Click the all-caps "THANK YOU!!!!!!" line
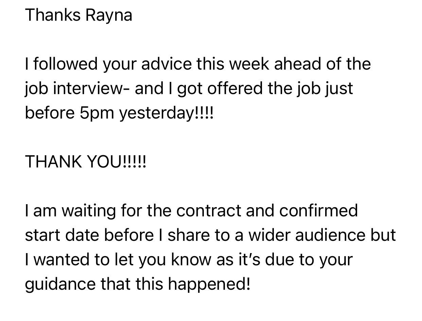The image size is (422, 321). [x=86, y=161]
